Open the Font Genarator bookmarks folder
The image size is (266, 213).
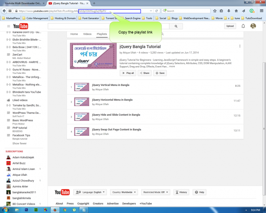coord(89,18)
